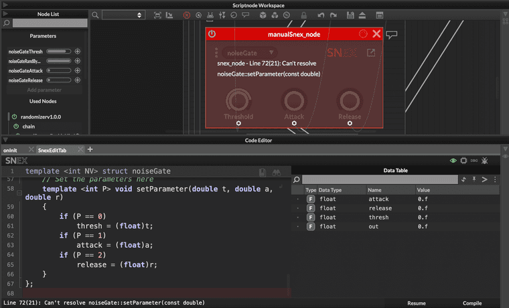This screenshot has width=509, height=308.
Task: Click the undo arrow in workspace toolbar
Action: (x=322, y=15)
